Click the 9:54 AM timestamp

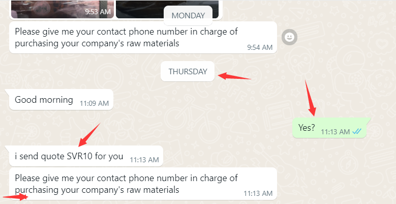[x=260, y=47]
